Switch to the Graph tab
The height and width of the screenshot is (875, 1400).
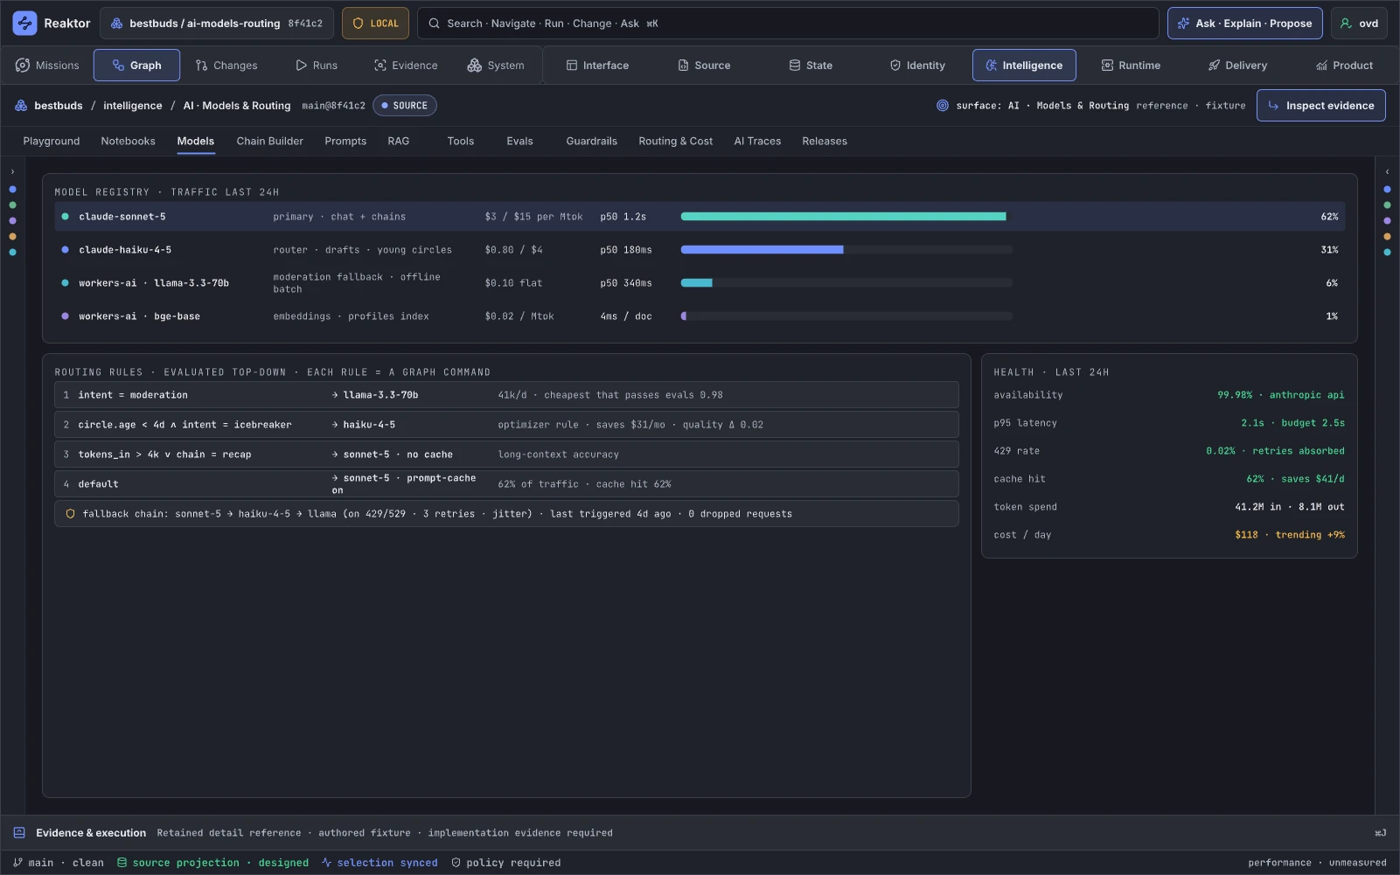point(136,66)
